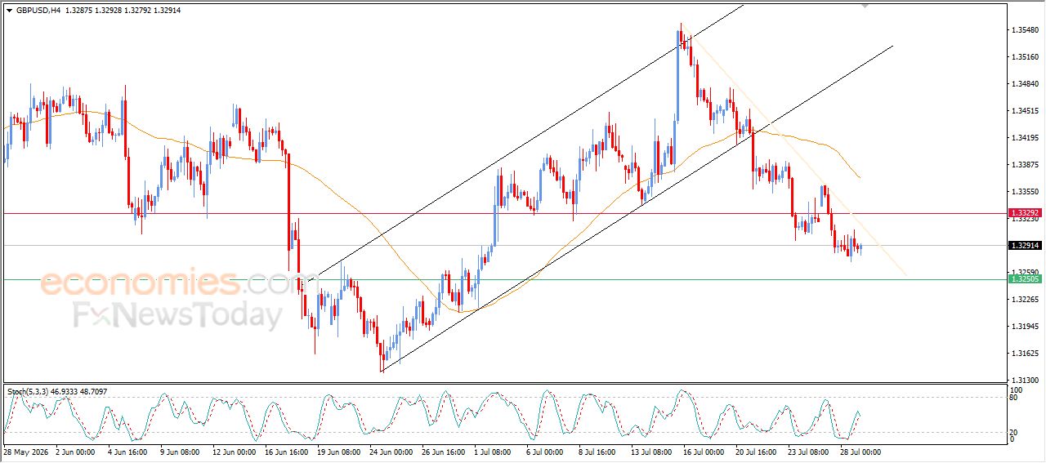Screen dimensions: 1046x463
Task: Select the orange moving average line end
Action: click(858, 176)
